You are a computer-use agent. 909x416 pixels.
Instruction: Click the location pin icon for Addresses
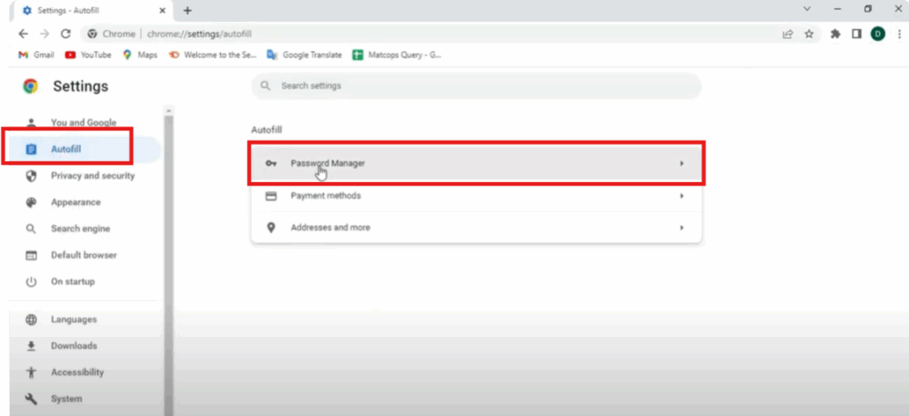pos(271,228)
